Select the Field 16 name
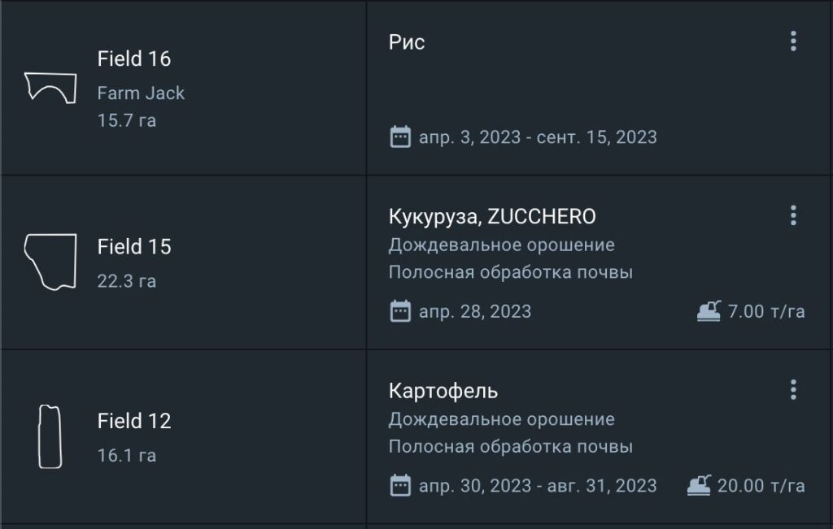 [134, 59]
